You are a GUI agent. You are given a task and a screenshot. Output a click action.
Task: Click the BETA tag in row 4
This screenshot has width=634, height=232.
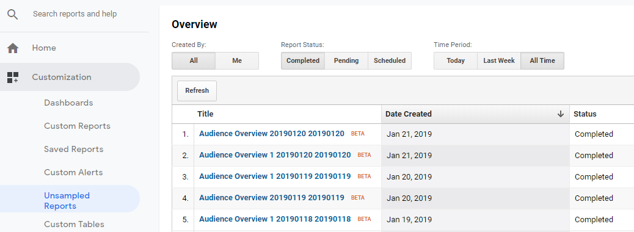(x=358, y=198)
